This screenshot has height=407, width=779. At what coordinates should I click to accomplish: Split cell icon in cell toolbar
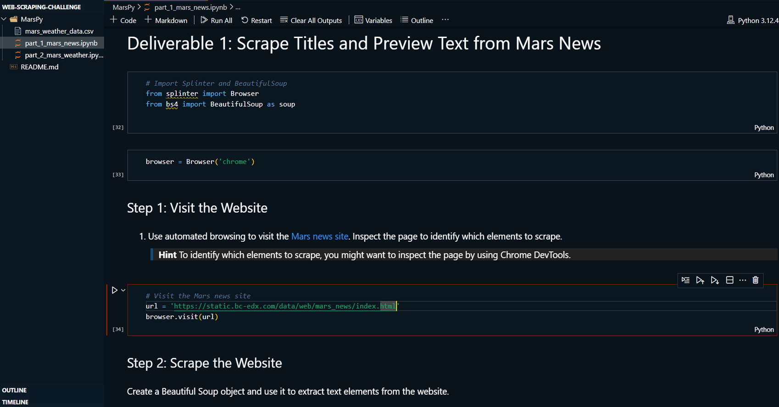pyautogui.click(x=729, y=280)
